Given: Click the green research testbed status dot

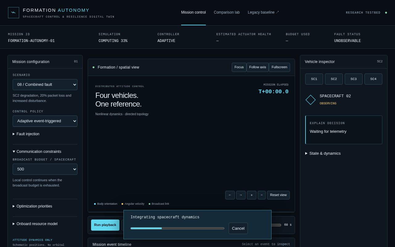Looking at the screenshot, I should 386,13.
